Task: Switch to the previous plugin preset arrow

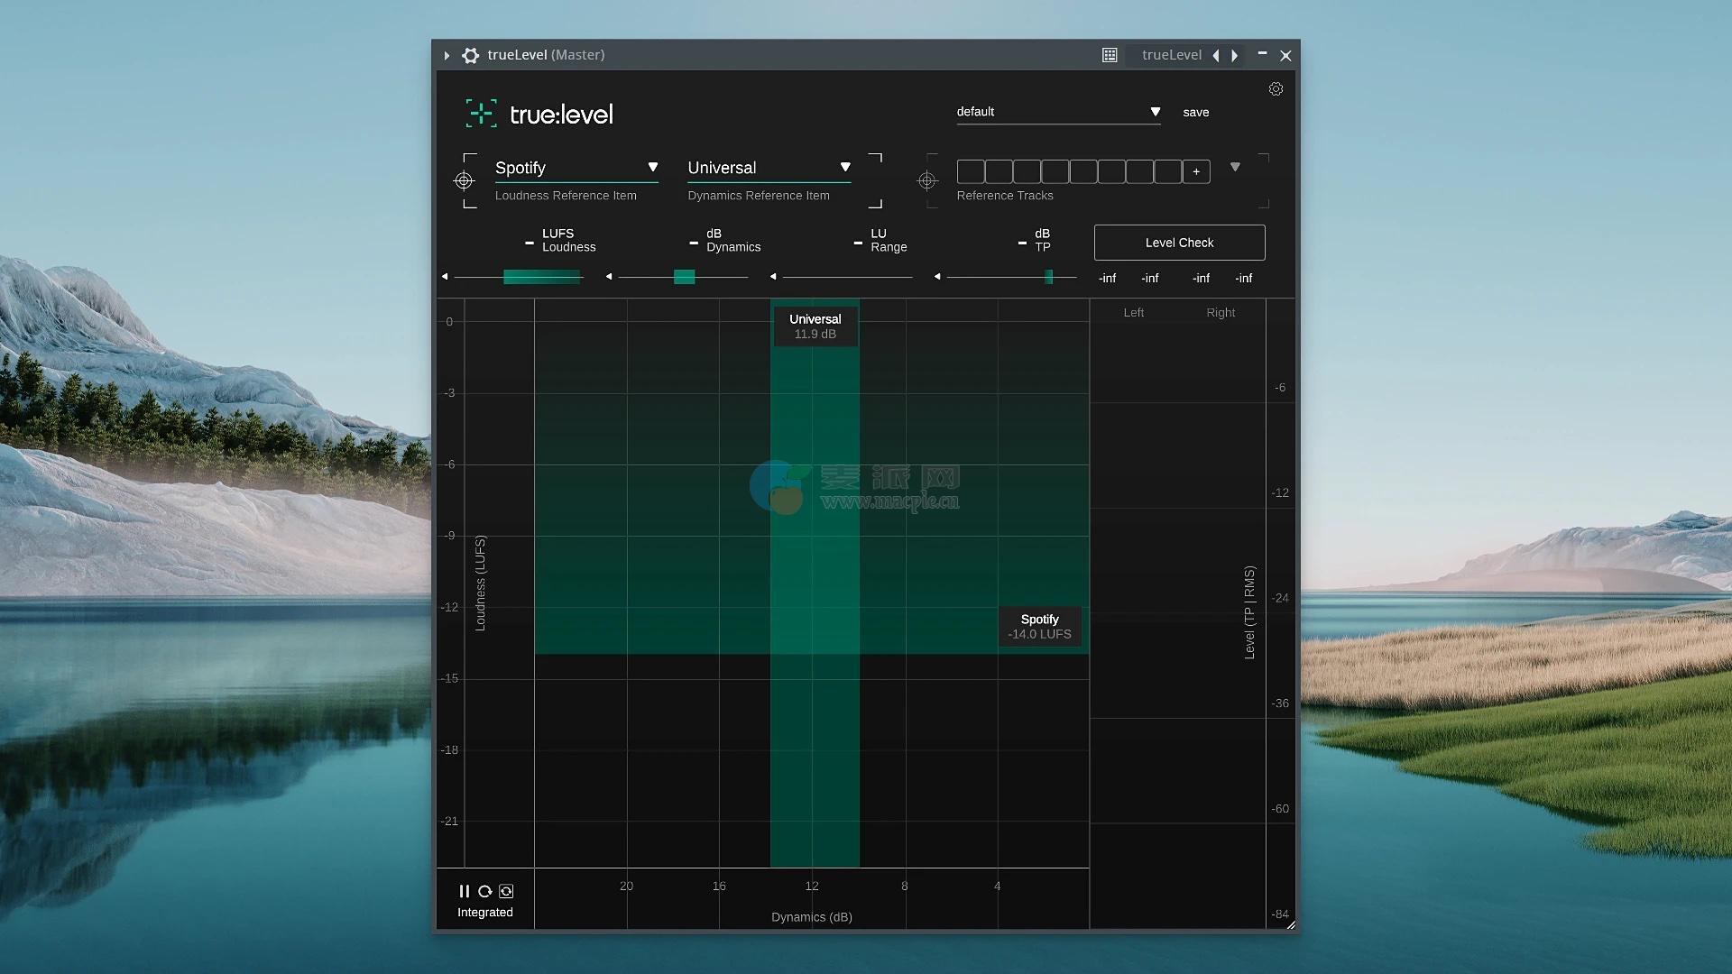Action: pos(1216,56)
